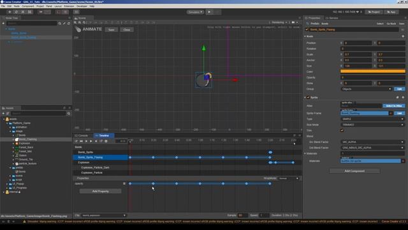Jump to first frame in Timeline toolbar
The height and width of the screenshot is (230, 408).
[x=81, y=141]
